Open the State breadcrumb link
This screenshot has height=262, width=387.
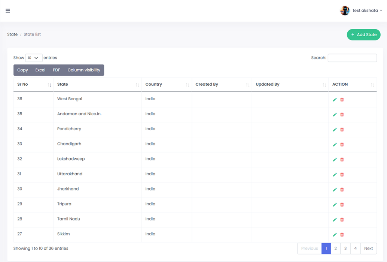(12, 34)
